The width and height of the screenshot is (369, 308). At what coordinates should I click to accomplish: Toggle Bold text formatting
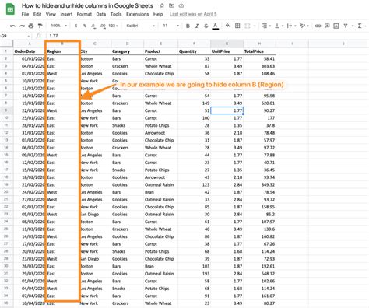coord(188,26)
